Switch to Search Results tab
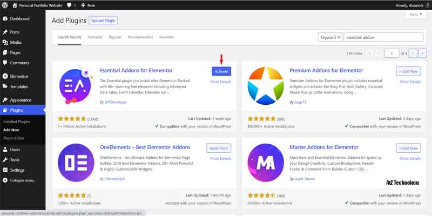Image resolution: width=432 pixels, height=216 pixels. point(70,37)
